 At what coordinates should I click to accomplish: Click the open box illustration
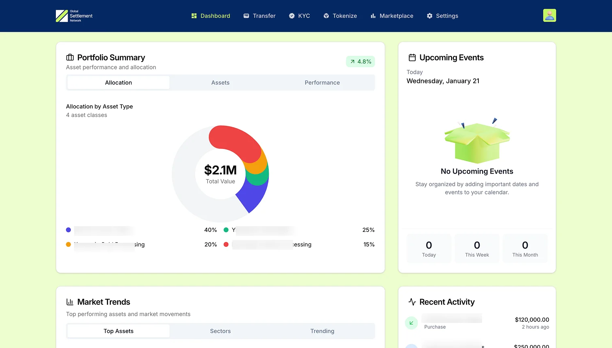tap(477, 140)
